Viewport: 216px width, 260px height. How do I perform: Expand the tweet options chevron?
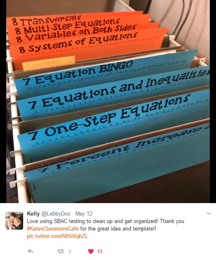[x=209, y=213]
